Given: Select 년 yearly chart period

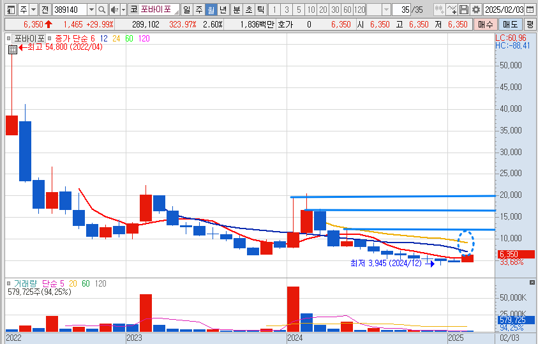Looking at the screenshot, I should (223, 10).
